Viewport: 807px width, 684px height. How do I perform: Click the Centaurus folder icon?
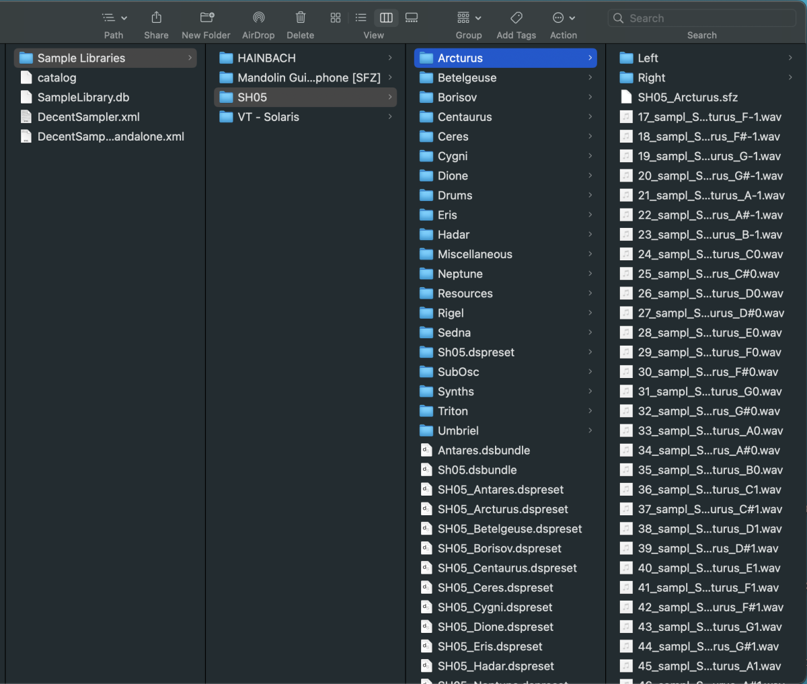pos(426,117)
